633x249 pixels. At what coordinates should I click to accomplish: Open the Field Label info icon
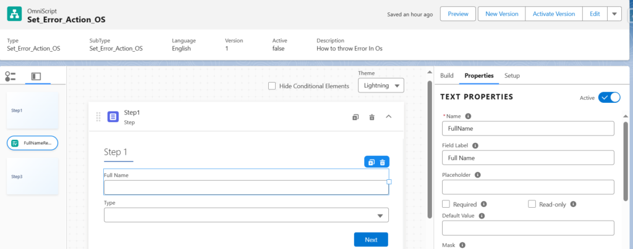pyautogui.click(x=475, y=145)
